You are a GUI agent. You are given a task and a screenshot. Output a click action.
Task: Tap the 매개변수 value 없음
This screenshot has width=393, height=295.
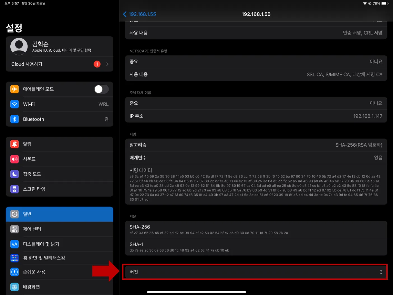click(x=378, y=158)
